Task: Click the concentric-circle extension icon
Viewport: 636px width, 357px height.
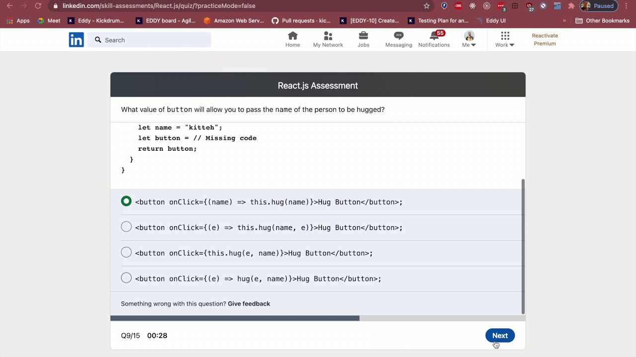Action: click(487, 6)
